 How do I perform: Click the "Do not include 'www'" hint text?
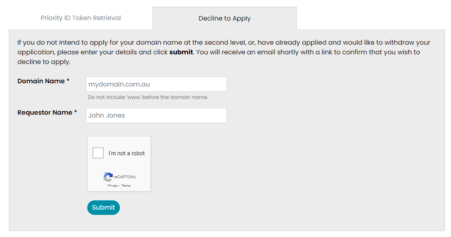pyautogui.click(x=148, y=97)
